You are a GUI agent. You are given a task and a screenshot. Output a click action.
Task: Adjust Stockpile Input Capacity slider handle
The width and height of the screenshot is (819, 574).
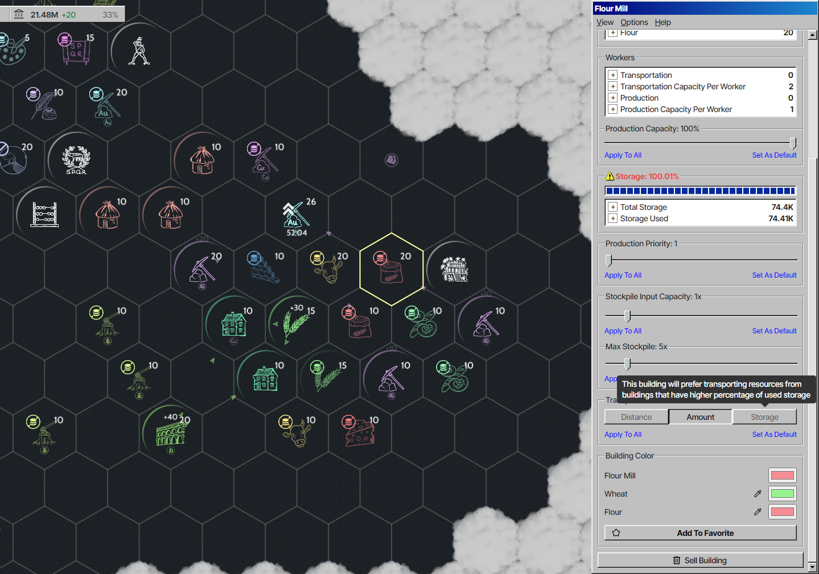pyautogui.click(x=627, y=316)
